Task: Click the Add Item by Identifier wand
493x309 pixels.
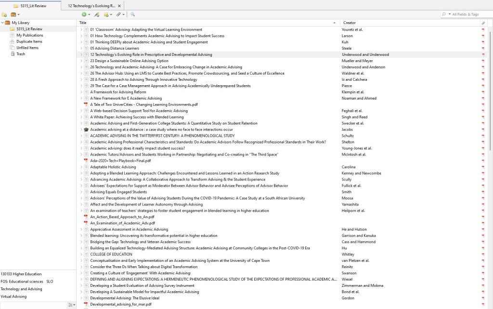Action: [96, 14]
